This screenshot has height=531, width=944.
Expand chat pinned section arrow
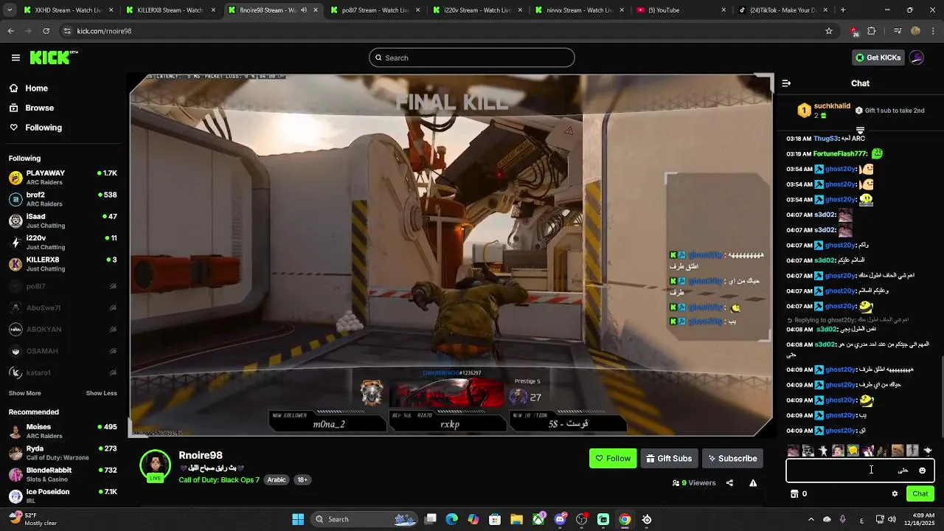coord(860,131)
